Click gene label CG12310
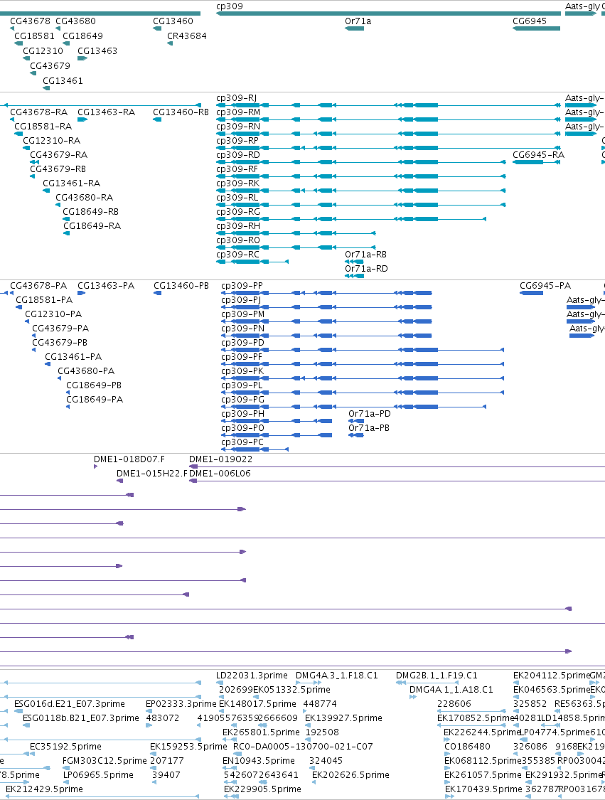Screen dimensions: 605x800 [43, 50]
